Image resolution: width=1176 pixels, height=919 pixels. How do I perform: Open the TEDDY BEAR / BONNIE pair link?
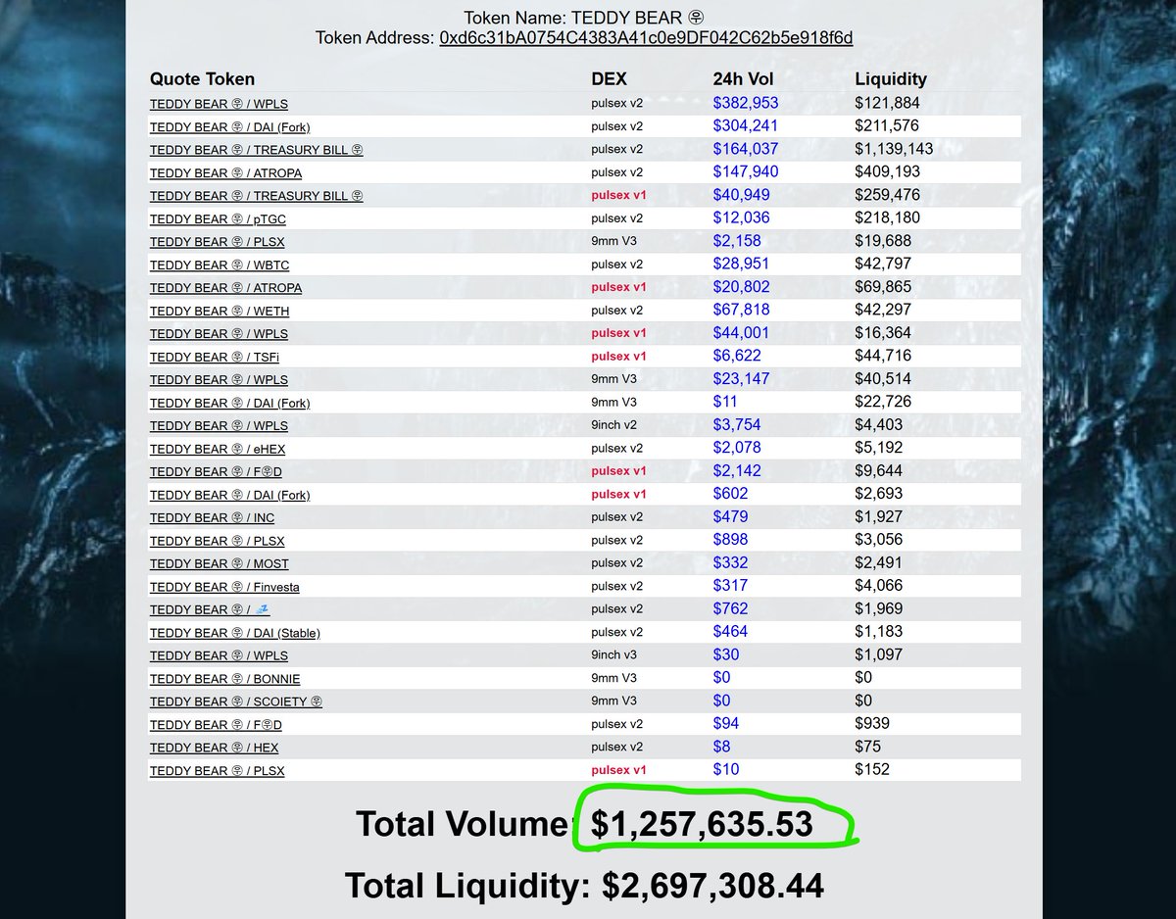coord(225,680)
